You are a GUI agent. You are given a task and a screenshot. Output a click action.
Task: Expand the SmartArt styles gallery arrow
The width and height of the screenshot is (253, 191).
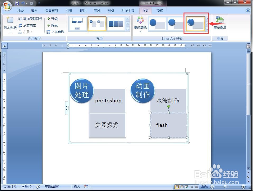point(208,29)
